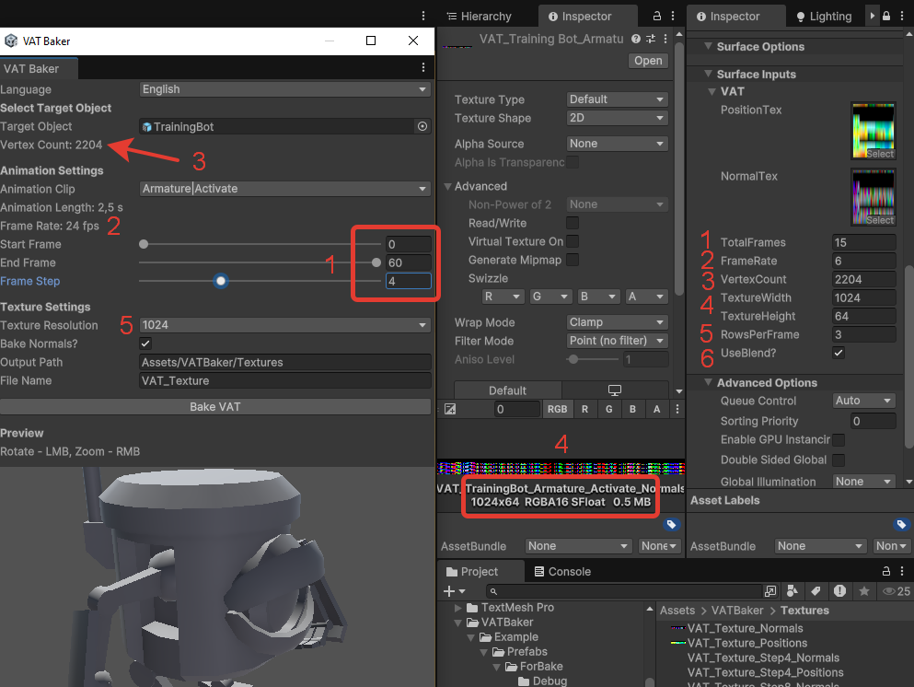Image resolution: width=914 pixels, height=687 pixels.
Task: Open Animation Clip dropdown
Action: pos(285,189)
